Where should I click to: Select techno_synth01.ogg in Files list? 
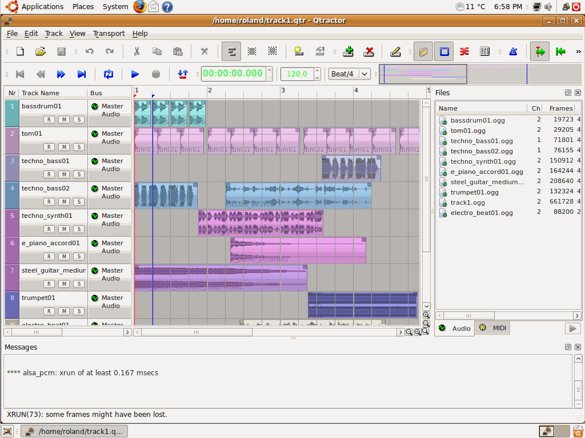483,161
